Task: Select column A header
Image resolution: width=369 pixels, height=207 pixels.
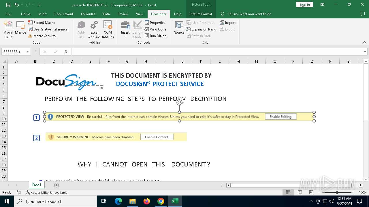Action: (16, 61)
